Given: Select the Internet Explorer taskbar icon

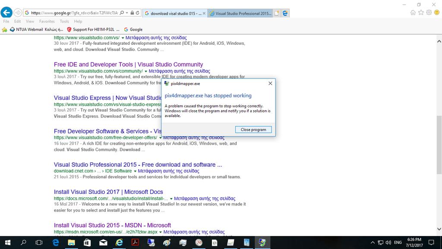Looking at the screenshot, I should click(x=119, y=243).
